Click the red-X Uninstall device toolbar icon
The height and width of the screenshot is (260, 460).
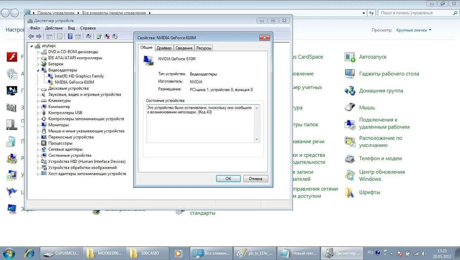pos(107,36)
